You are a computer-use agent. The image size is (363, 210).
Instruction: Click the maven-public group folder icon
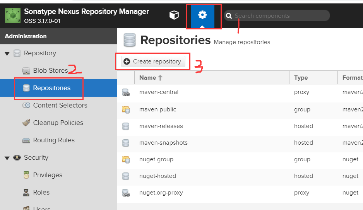pyautogui.click(x=126, y=109)
